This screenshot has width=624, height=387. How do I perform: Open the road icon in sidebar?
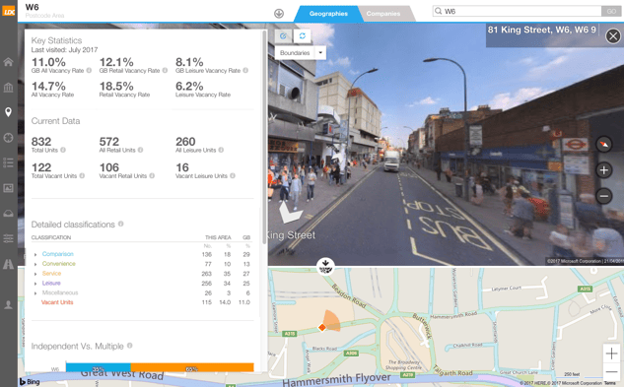click(8, 264)
